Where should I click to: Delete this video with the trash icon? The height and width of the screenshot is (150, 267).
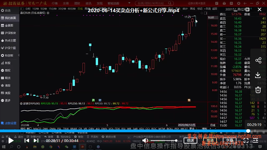[258, 90]
